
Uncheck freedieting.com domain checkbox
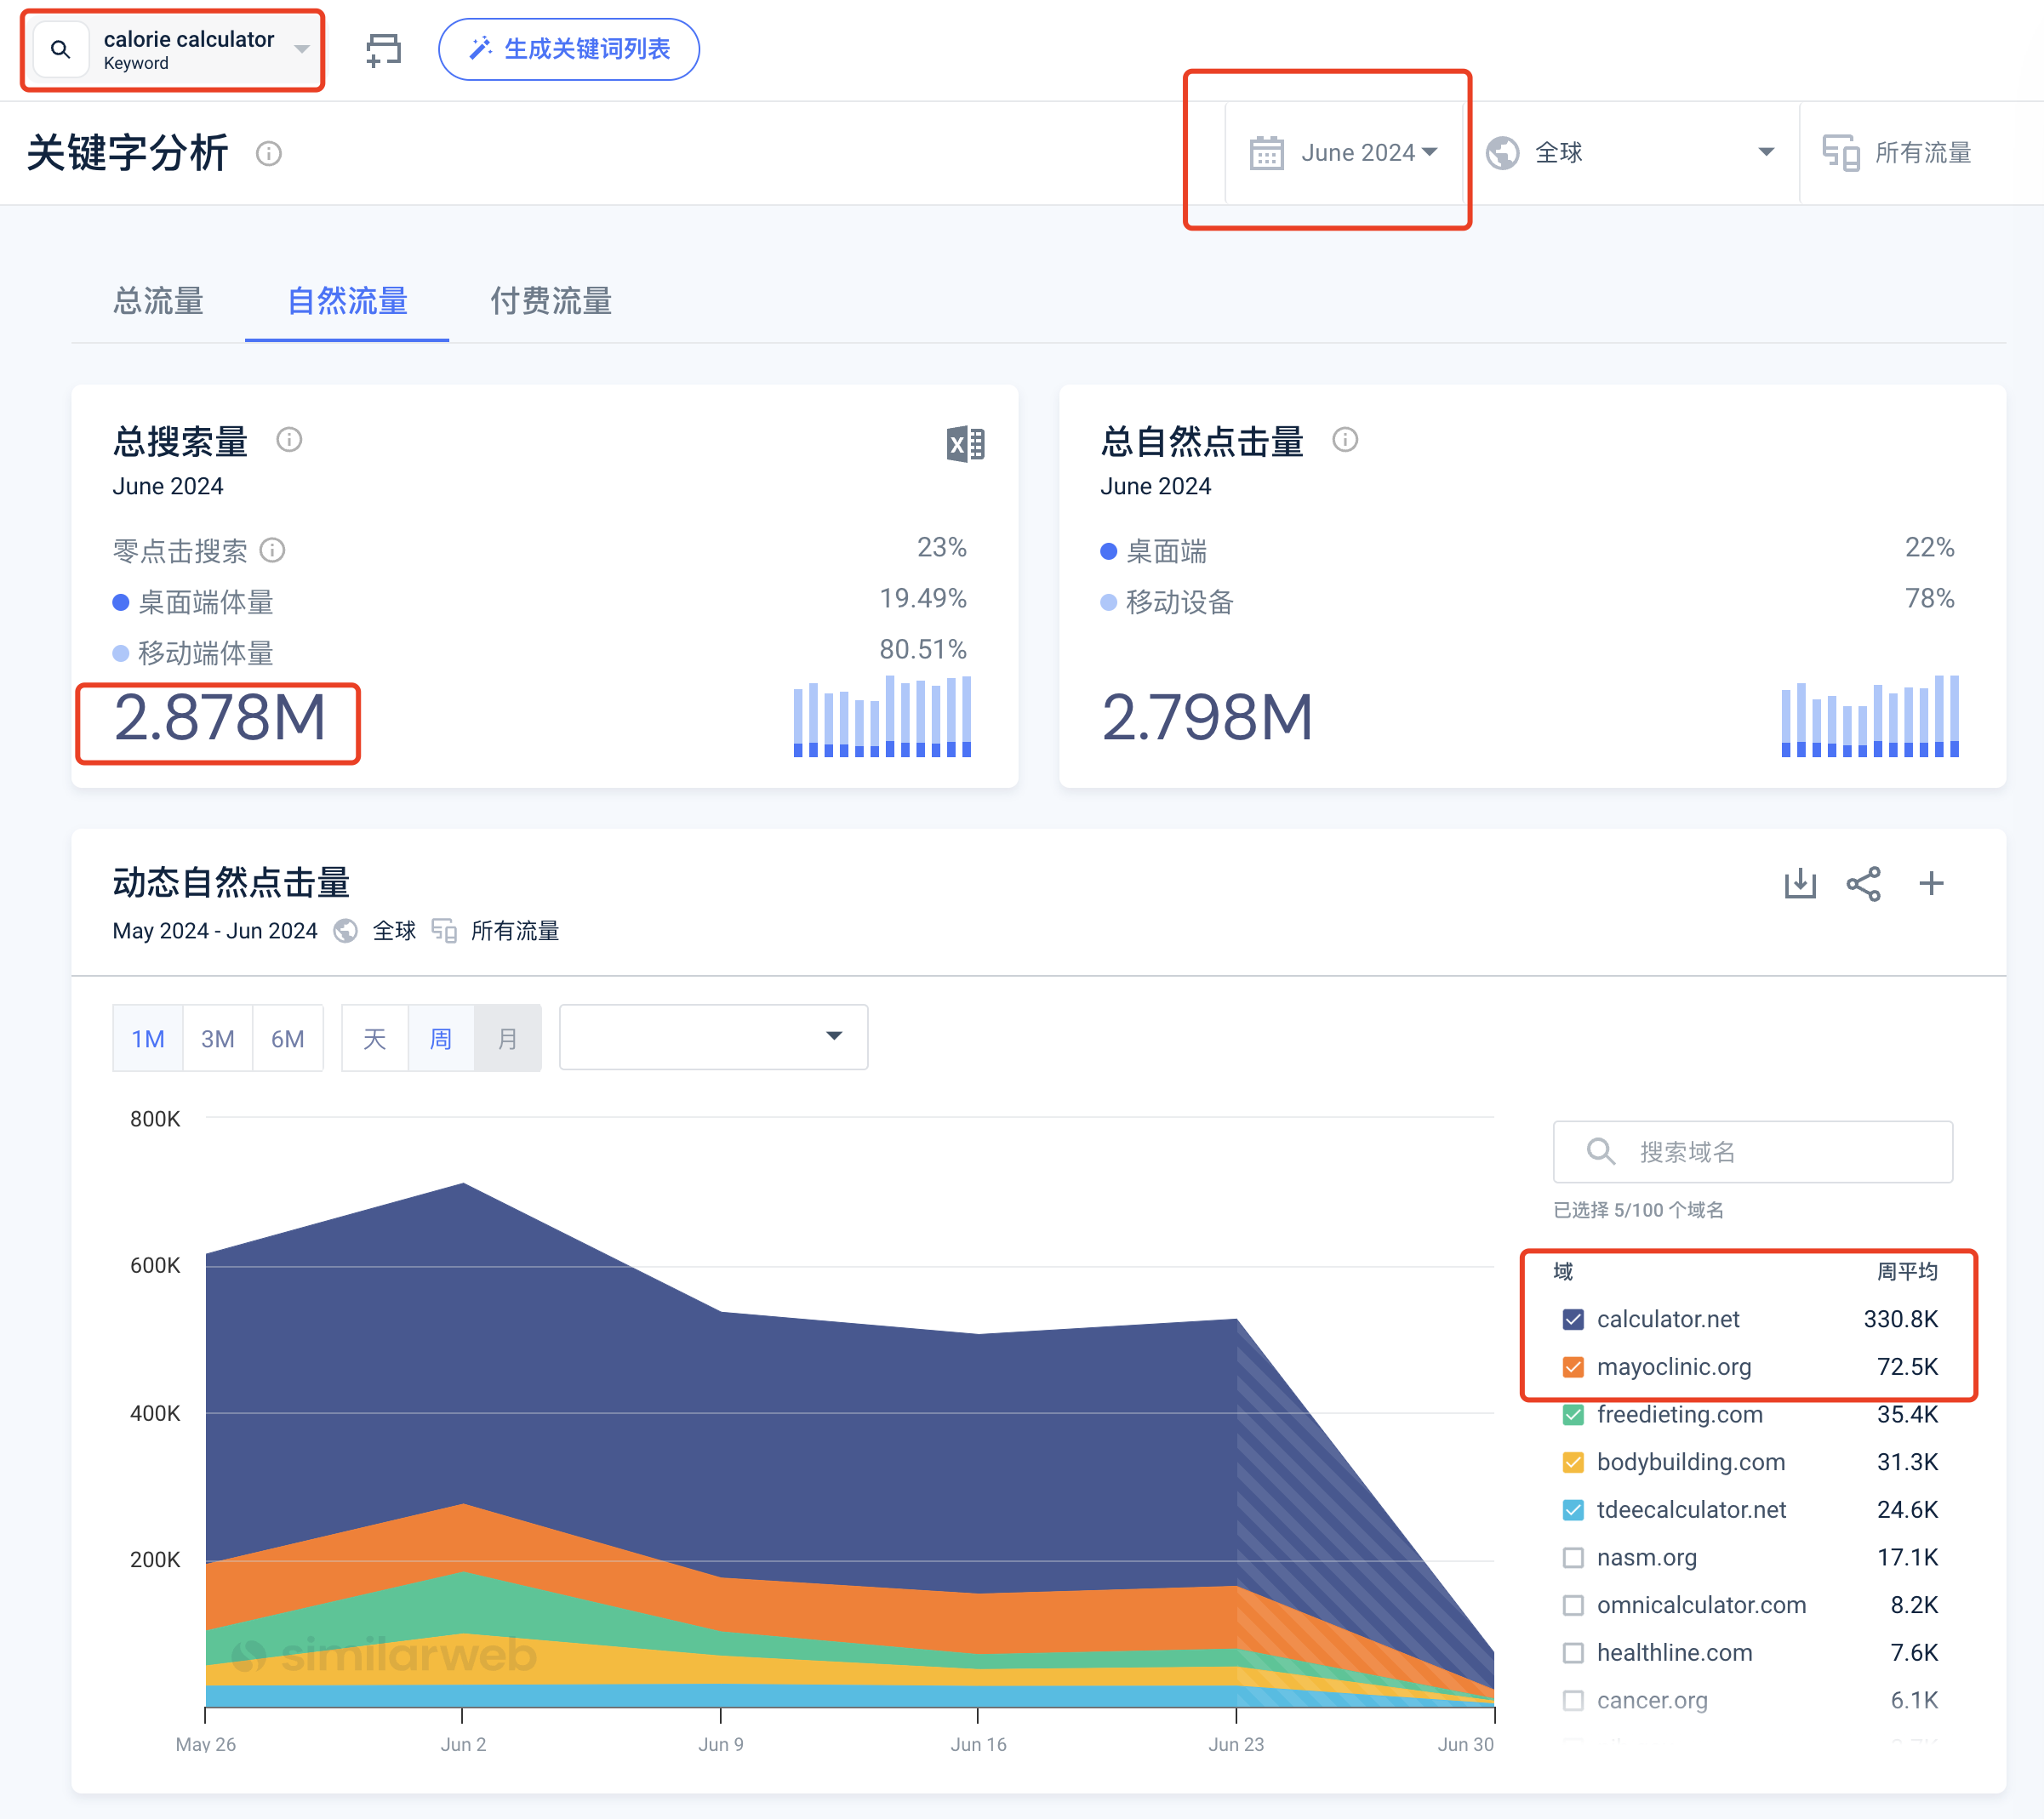[x=1573, y=1415]
